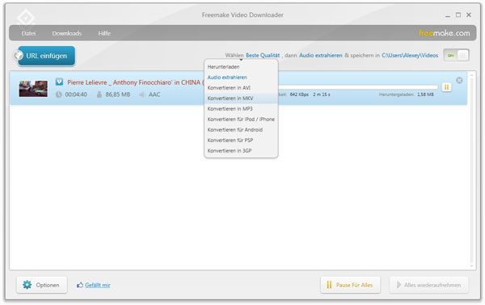Click the remaining time 2 m 15 s
Screen dimensions: 485x305
click(322, 94)
